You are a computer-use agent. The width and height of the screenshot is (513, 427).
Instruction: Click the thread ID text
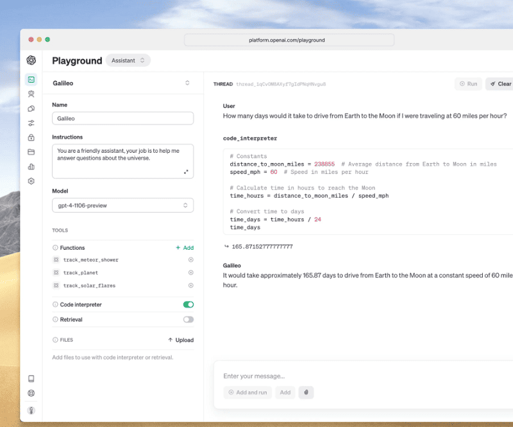point(281,84)
